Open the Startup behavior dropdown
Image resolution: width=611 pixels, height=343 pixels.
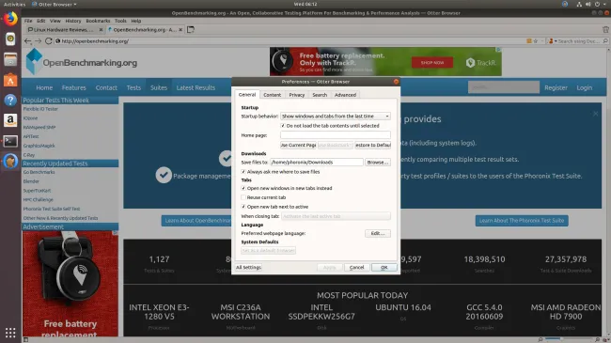[336, 117]
